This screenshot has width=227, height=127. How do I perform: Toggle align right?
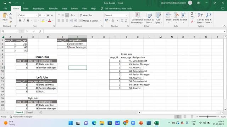pyautogui.click(x=67, y=21)
